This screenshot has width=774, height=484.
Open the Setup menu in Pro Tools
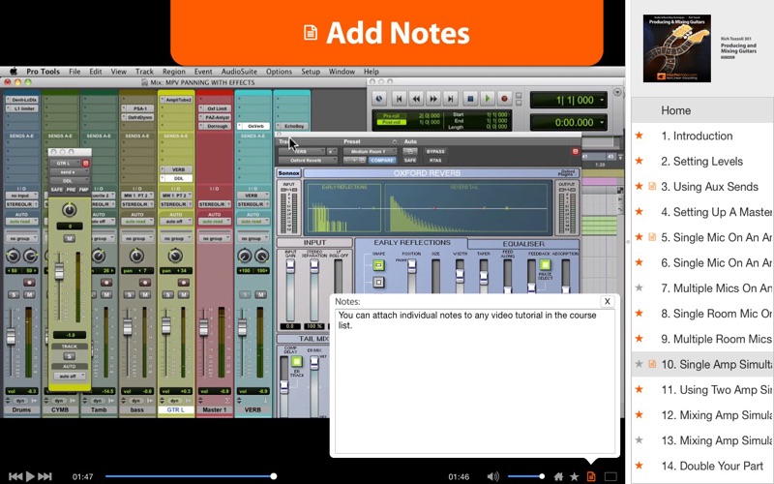pos(311,71)
